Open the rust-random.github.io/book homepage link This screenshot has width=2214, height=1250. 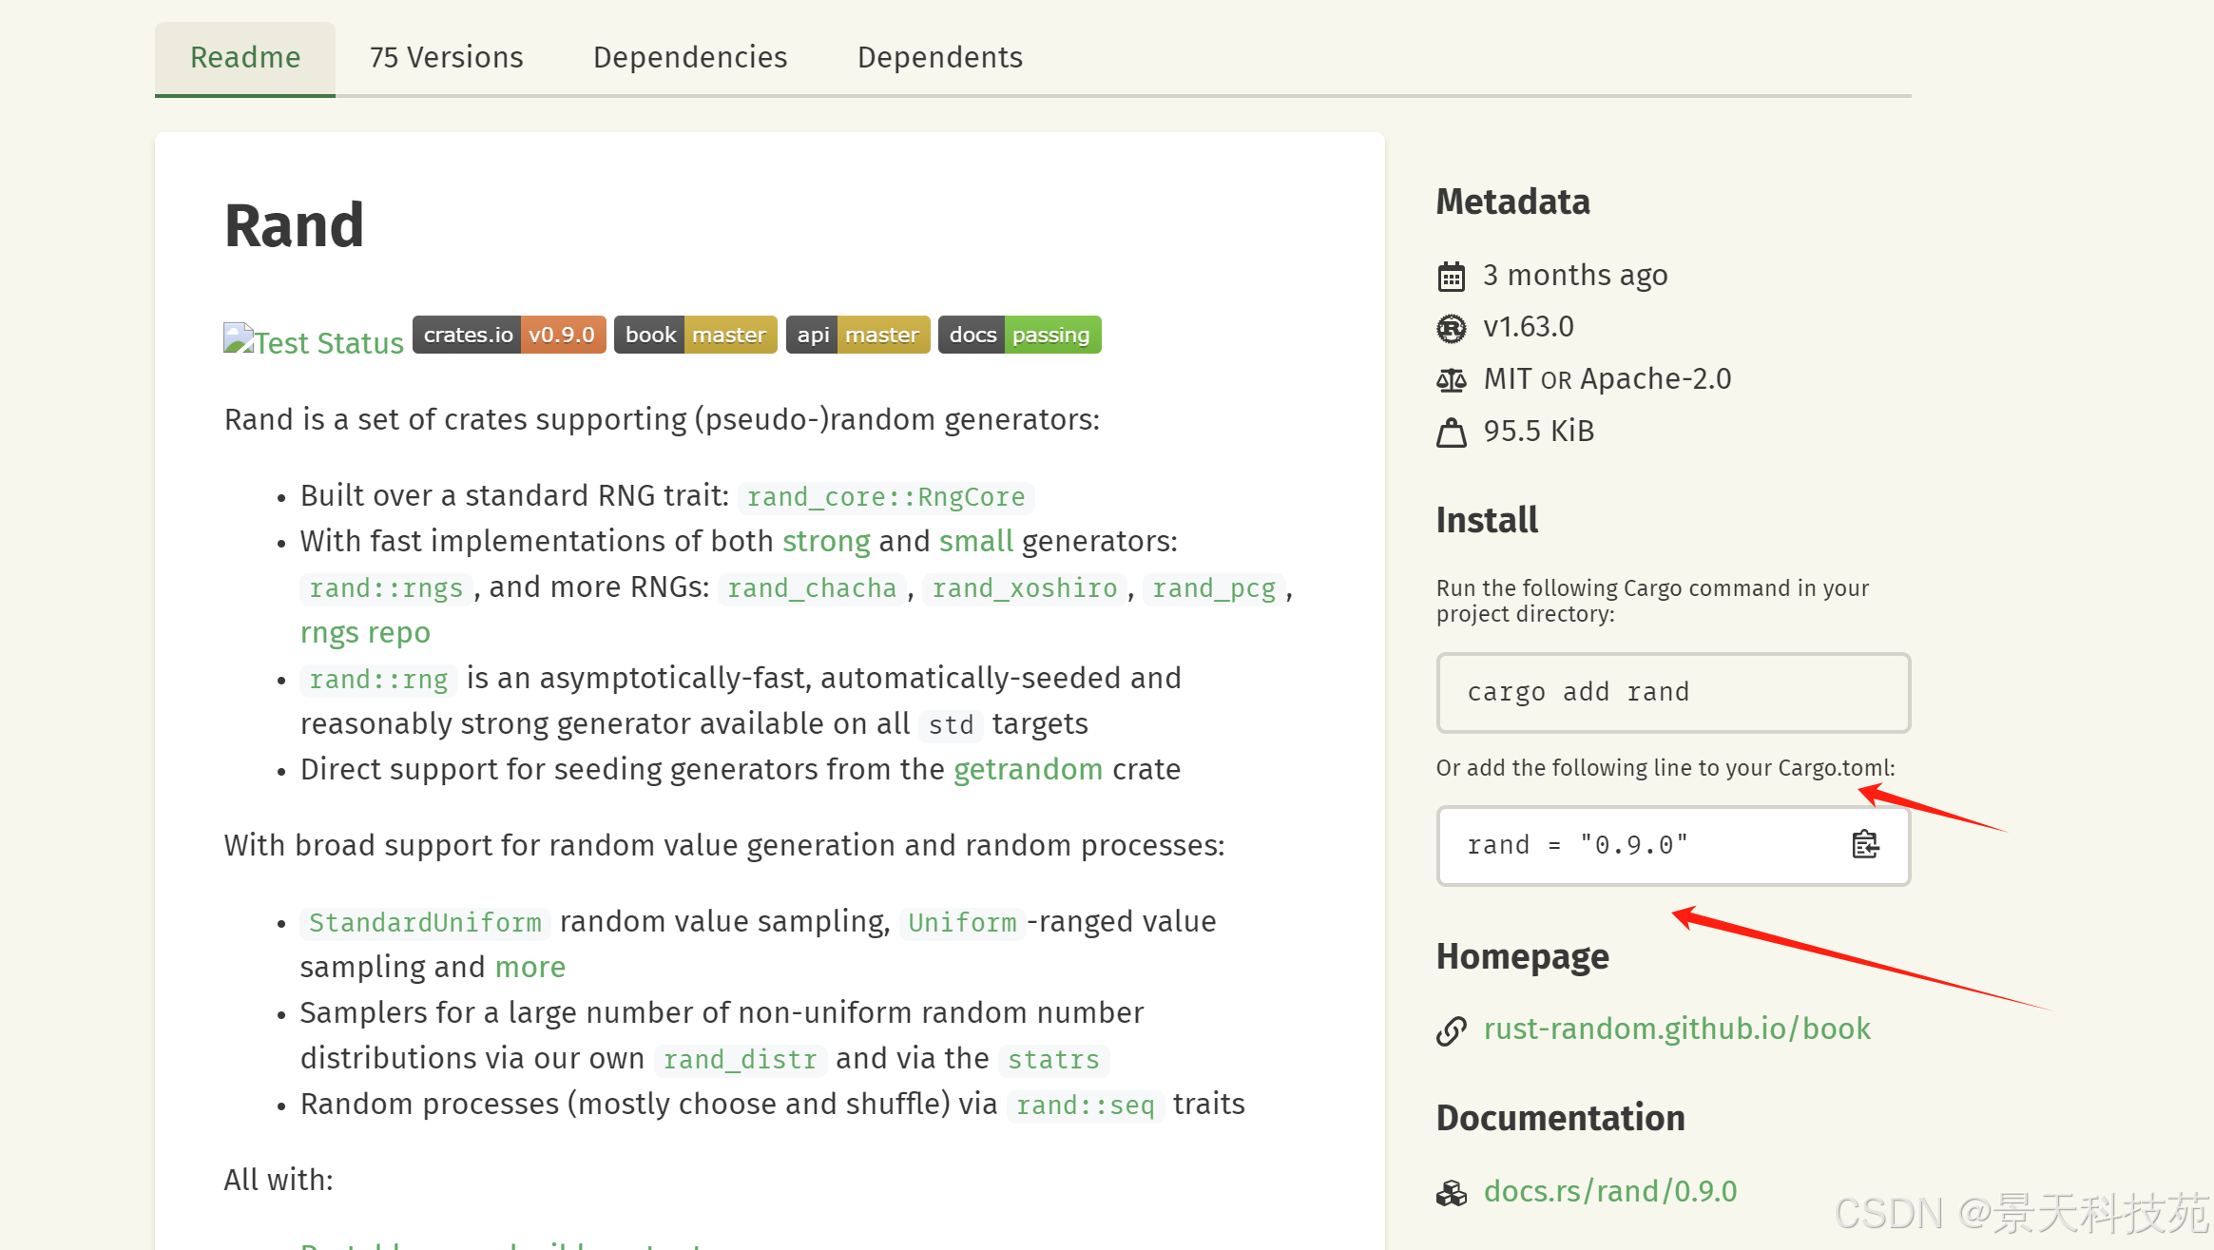coord(1676,1029)
